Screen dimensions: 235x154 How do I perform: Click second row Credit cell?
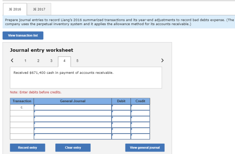click(x=140, y=113)
